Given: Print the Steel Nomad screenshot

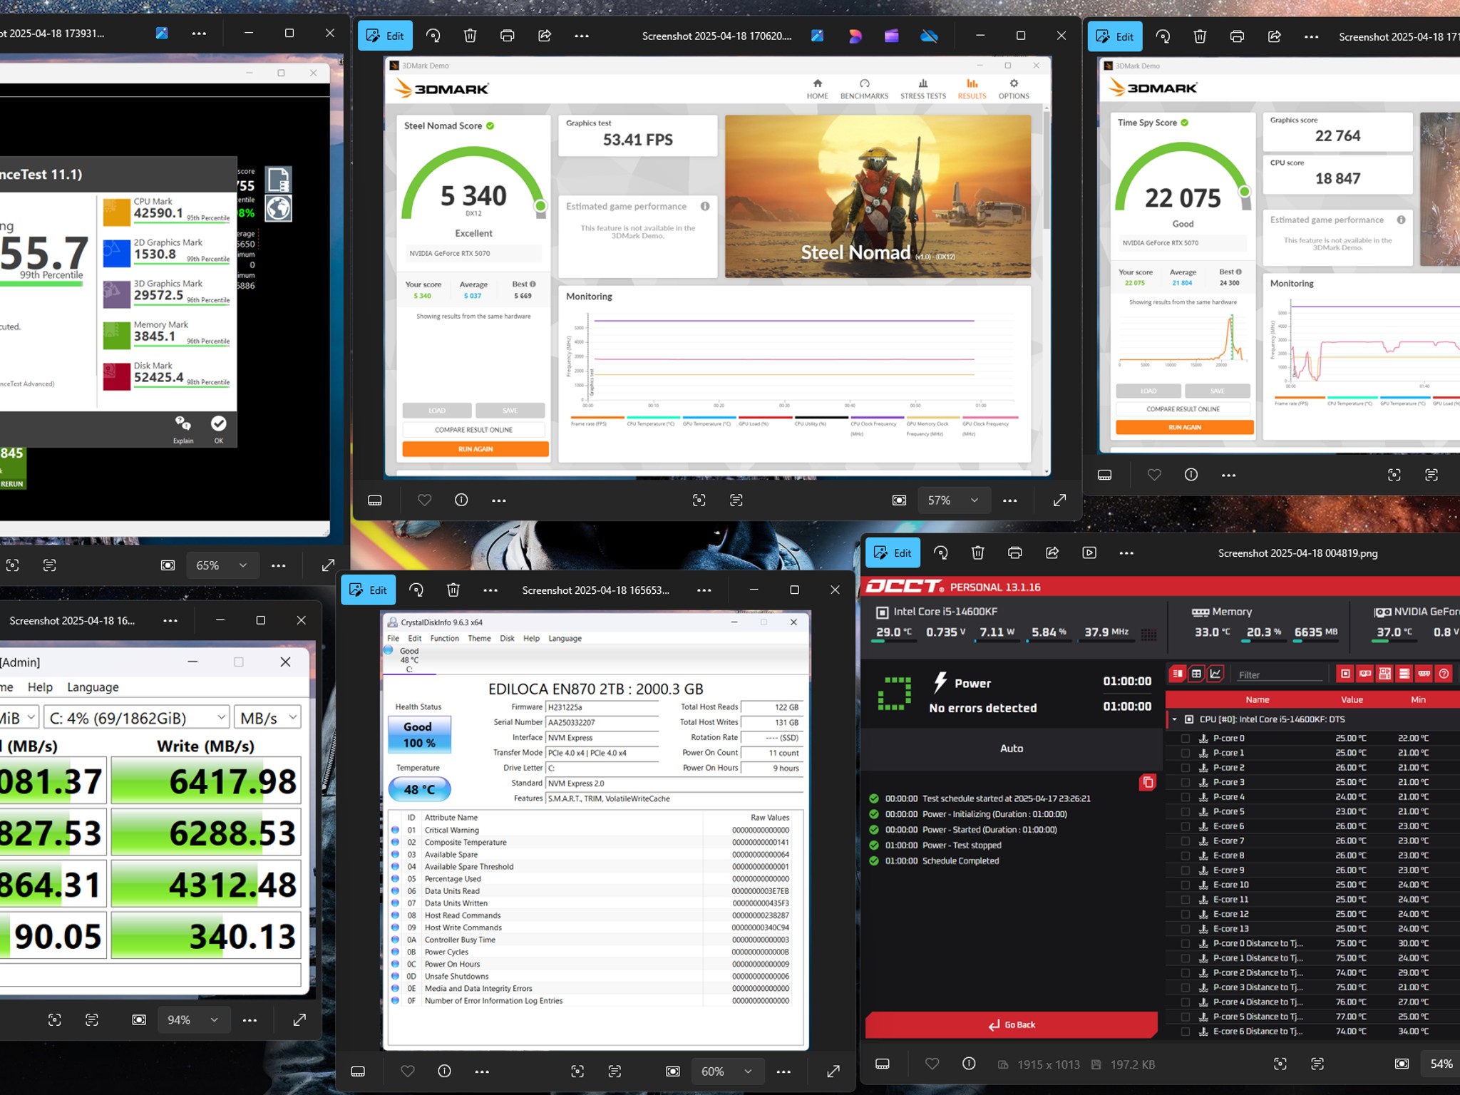Looking at the screenshot, I should (x=507, y=36).
